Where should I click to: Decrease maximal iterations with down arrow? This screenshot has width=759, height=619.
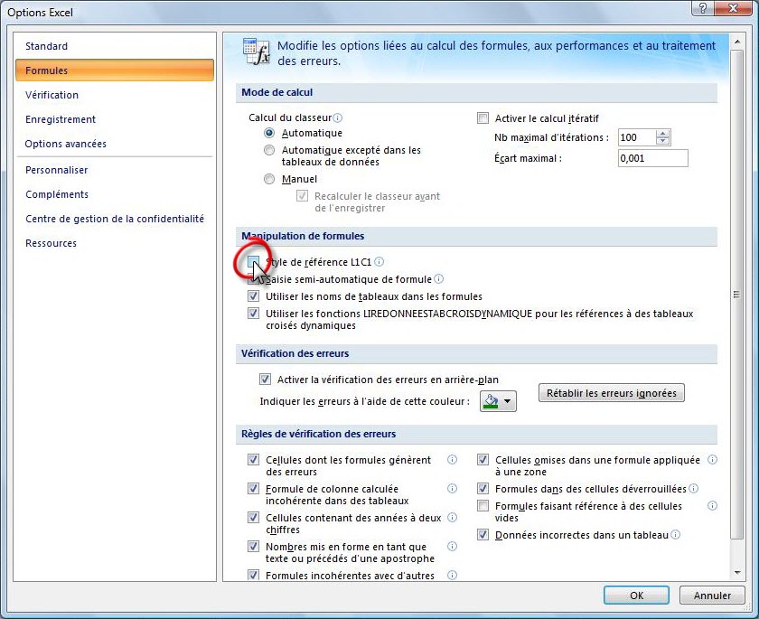(662, 141)
